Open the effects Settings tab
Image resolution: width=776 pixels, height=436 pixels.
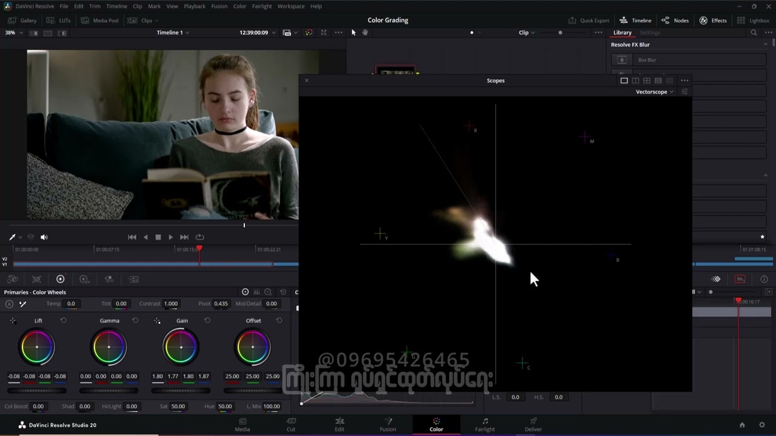tap(650, 33)
